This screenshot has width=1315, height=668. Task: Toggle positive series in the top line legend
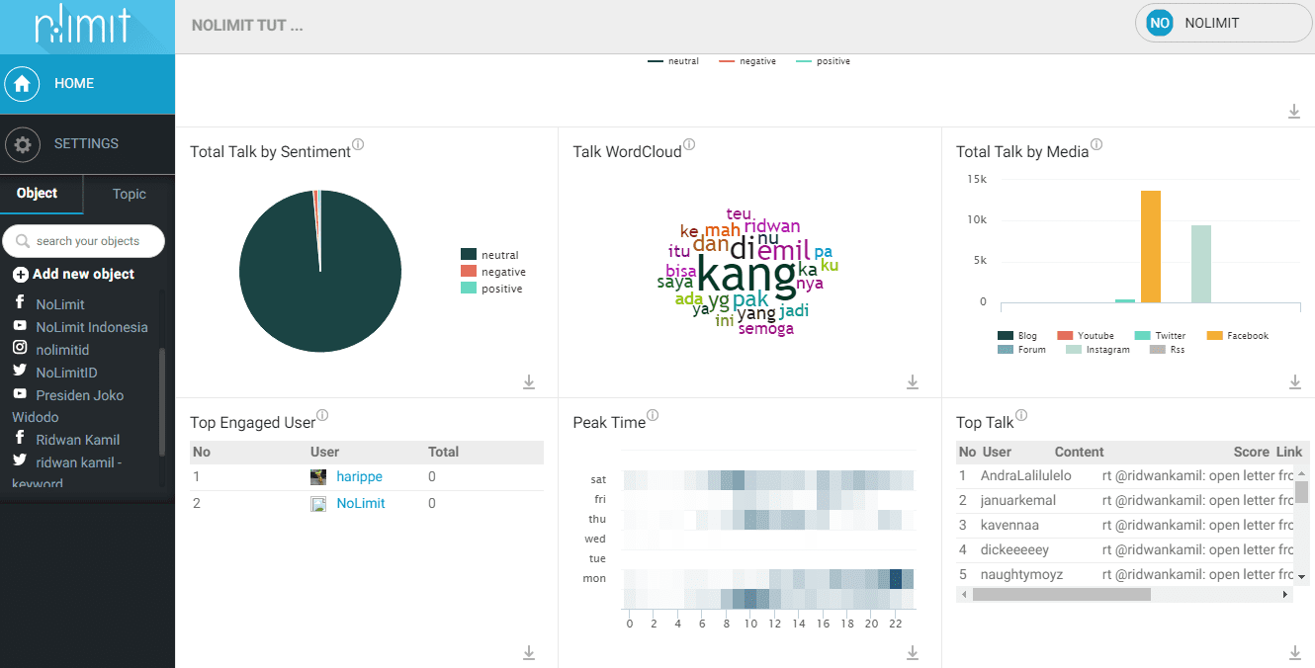coord(823,61)
